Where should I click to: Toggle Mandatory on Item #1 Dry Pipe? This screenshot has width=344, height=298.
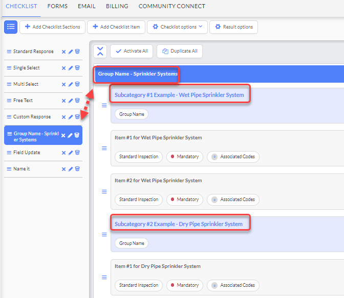pyautogui.click(x=185, y=285)
